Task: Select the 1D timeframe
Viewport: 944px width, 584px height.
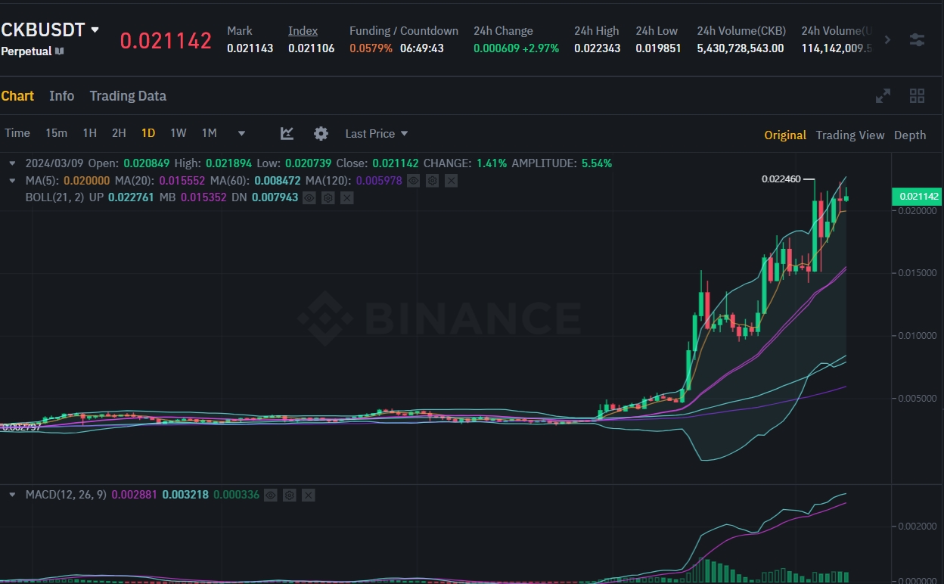Action: 148,133
